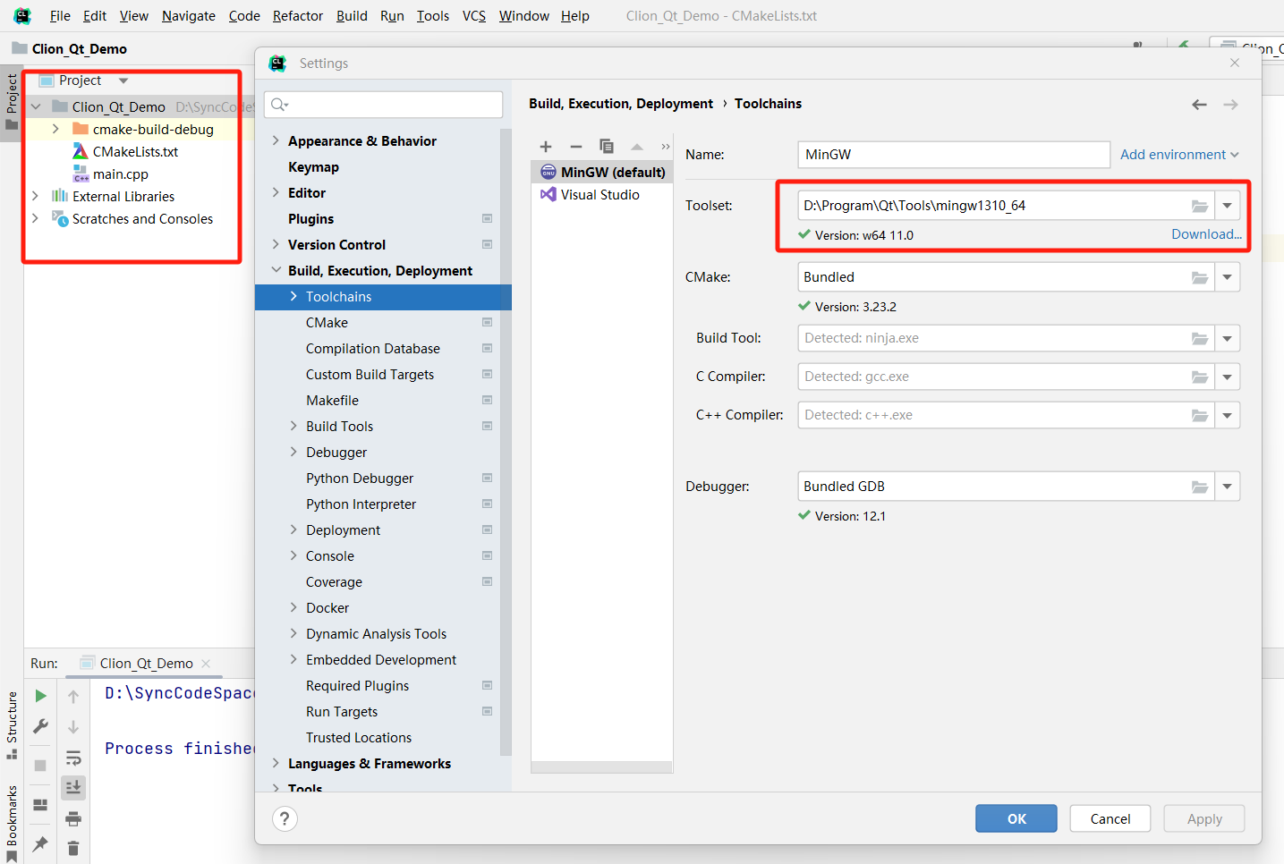Open Build Tool dropdown arrow
The height and width of the screenshot is (864, 1284).
tap(1228, 338)
